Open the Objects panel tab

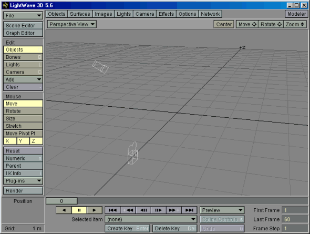tap(57, 14)
